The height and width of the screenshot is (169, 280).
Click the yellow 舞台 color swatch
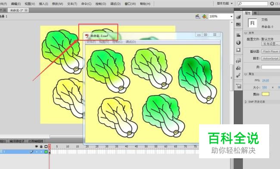pos(265,94)
